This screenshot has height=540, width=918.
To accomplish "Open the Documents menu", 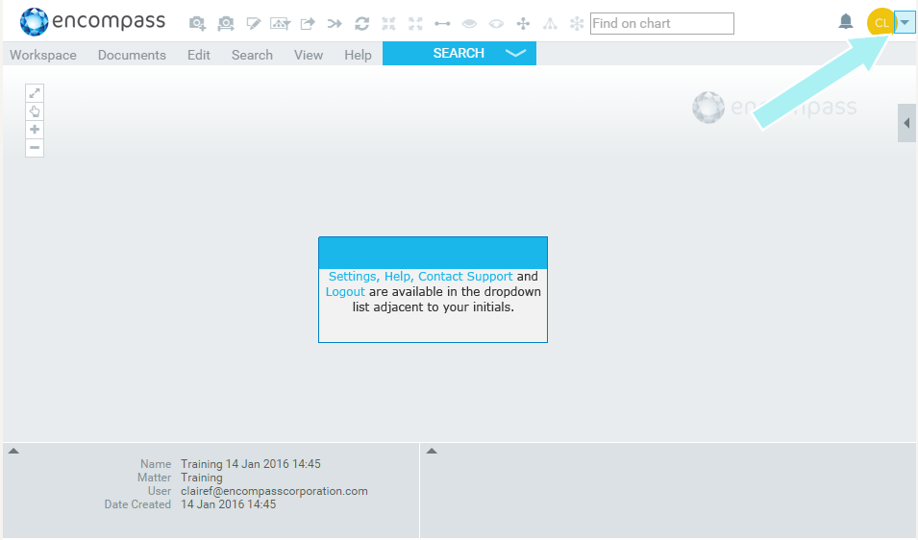I will point(132,55).
